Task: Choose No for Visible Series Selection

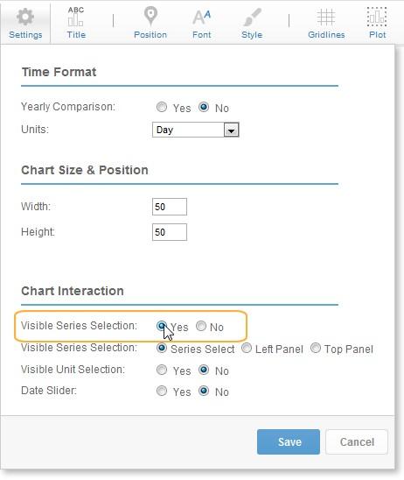Action: coord(201,326)
